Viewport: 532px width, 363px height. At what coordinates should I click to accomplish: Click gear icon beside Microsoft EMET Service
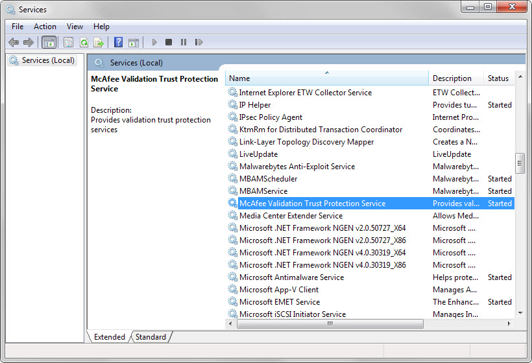233,301
